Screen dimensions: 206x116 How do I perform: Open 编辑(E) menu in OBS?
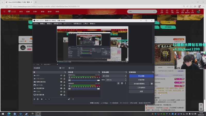pyautogui.click(x=42, y=24)
